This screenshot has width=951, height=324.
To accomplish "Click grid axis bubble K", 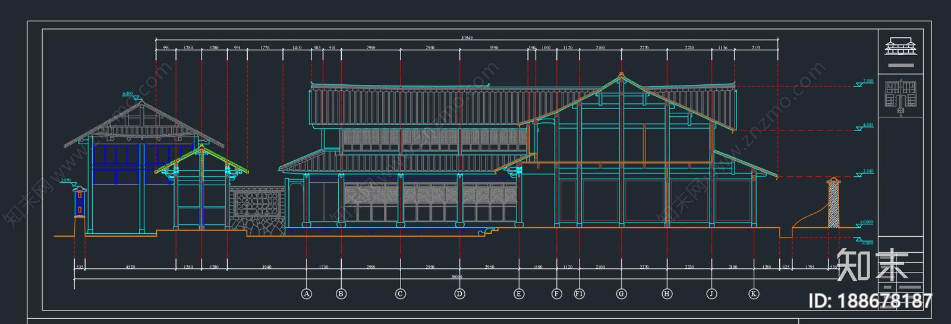I will pyautogui.click(x=754, y=294).
